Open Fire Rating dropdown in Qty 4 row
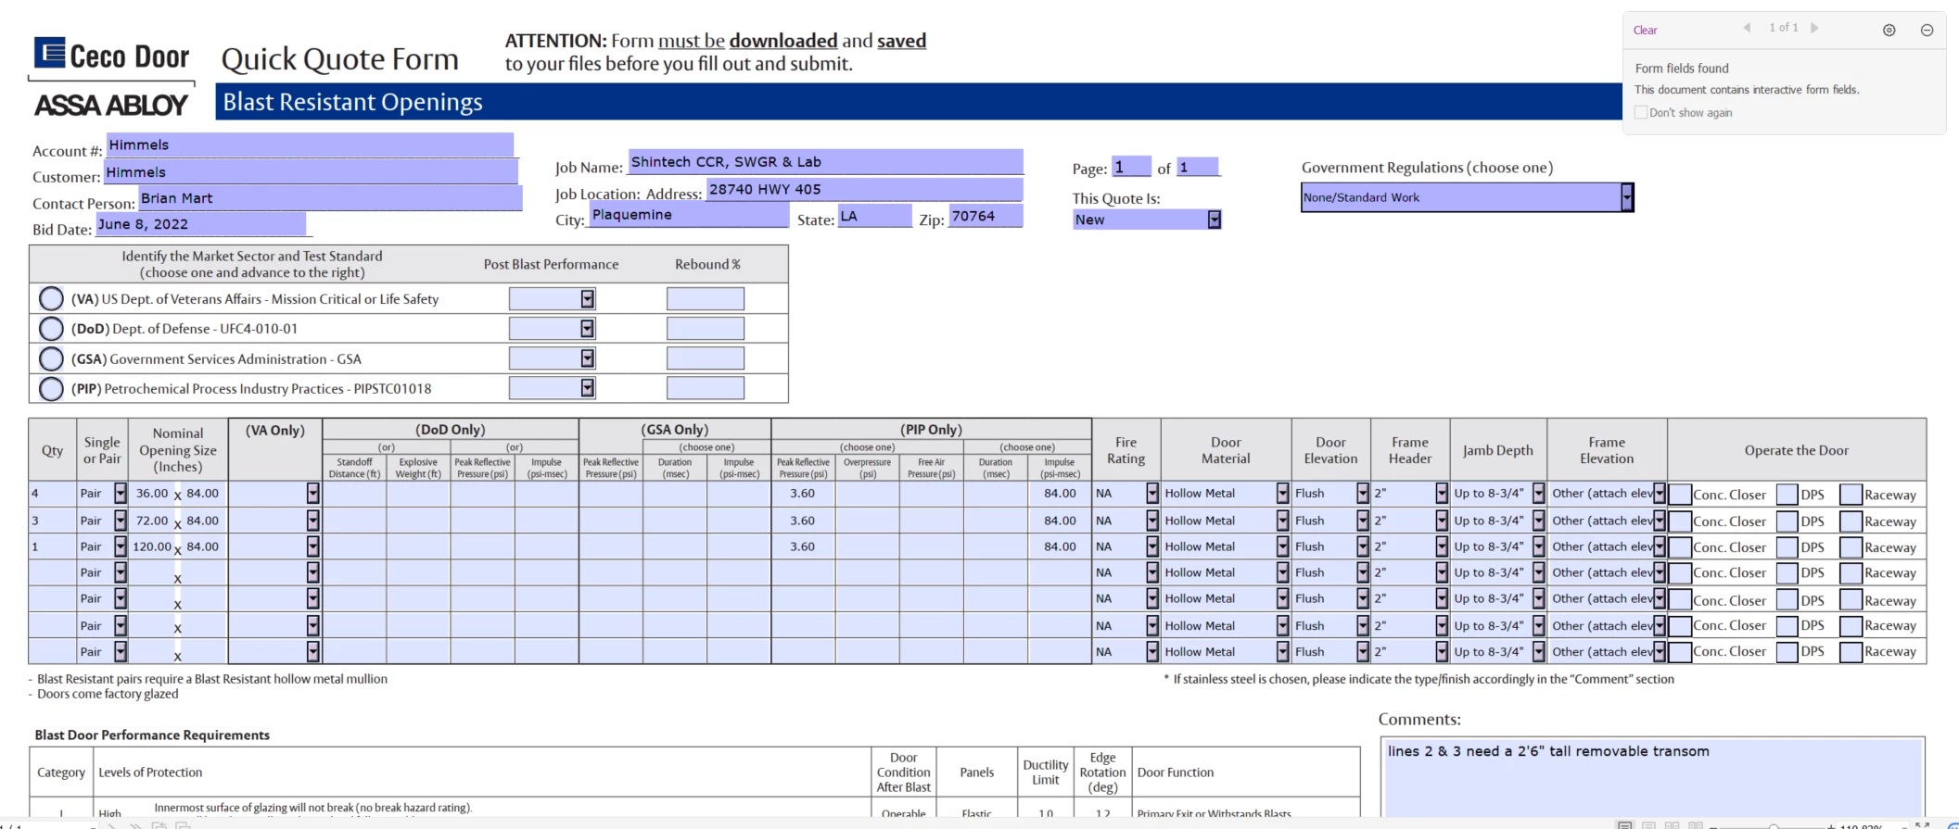This screenshot has height=829, width=1959. tap(1152, 494)
